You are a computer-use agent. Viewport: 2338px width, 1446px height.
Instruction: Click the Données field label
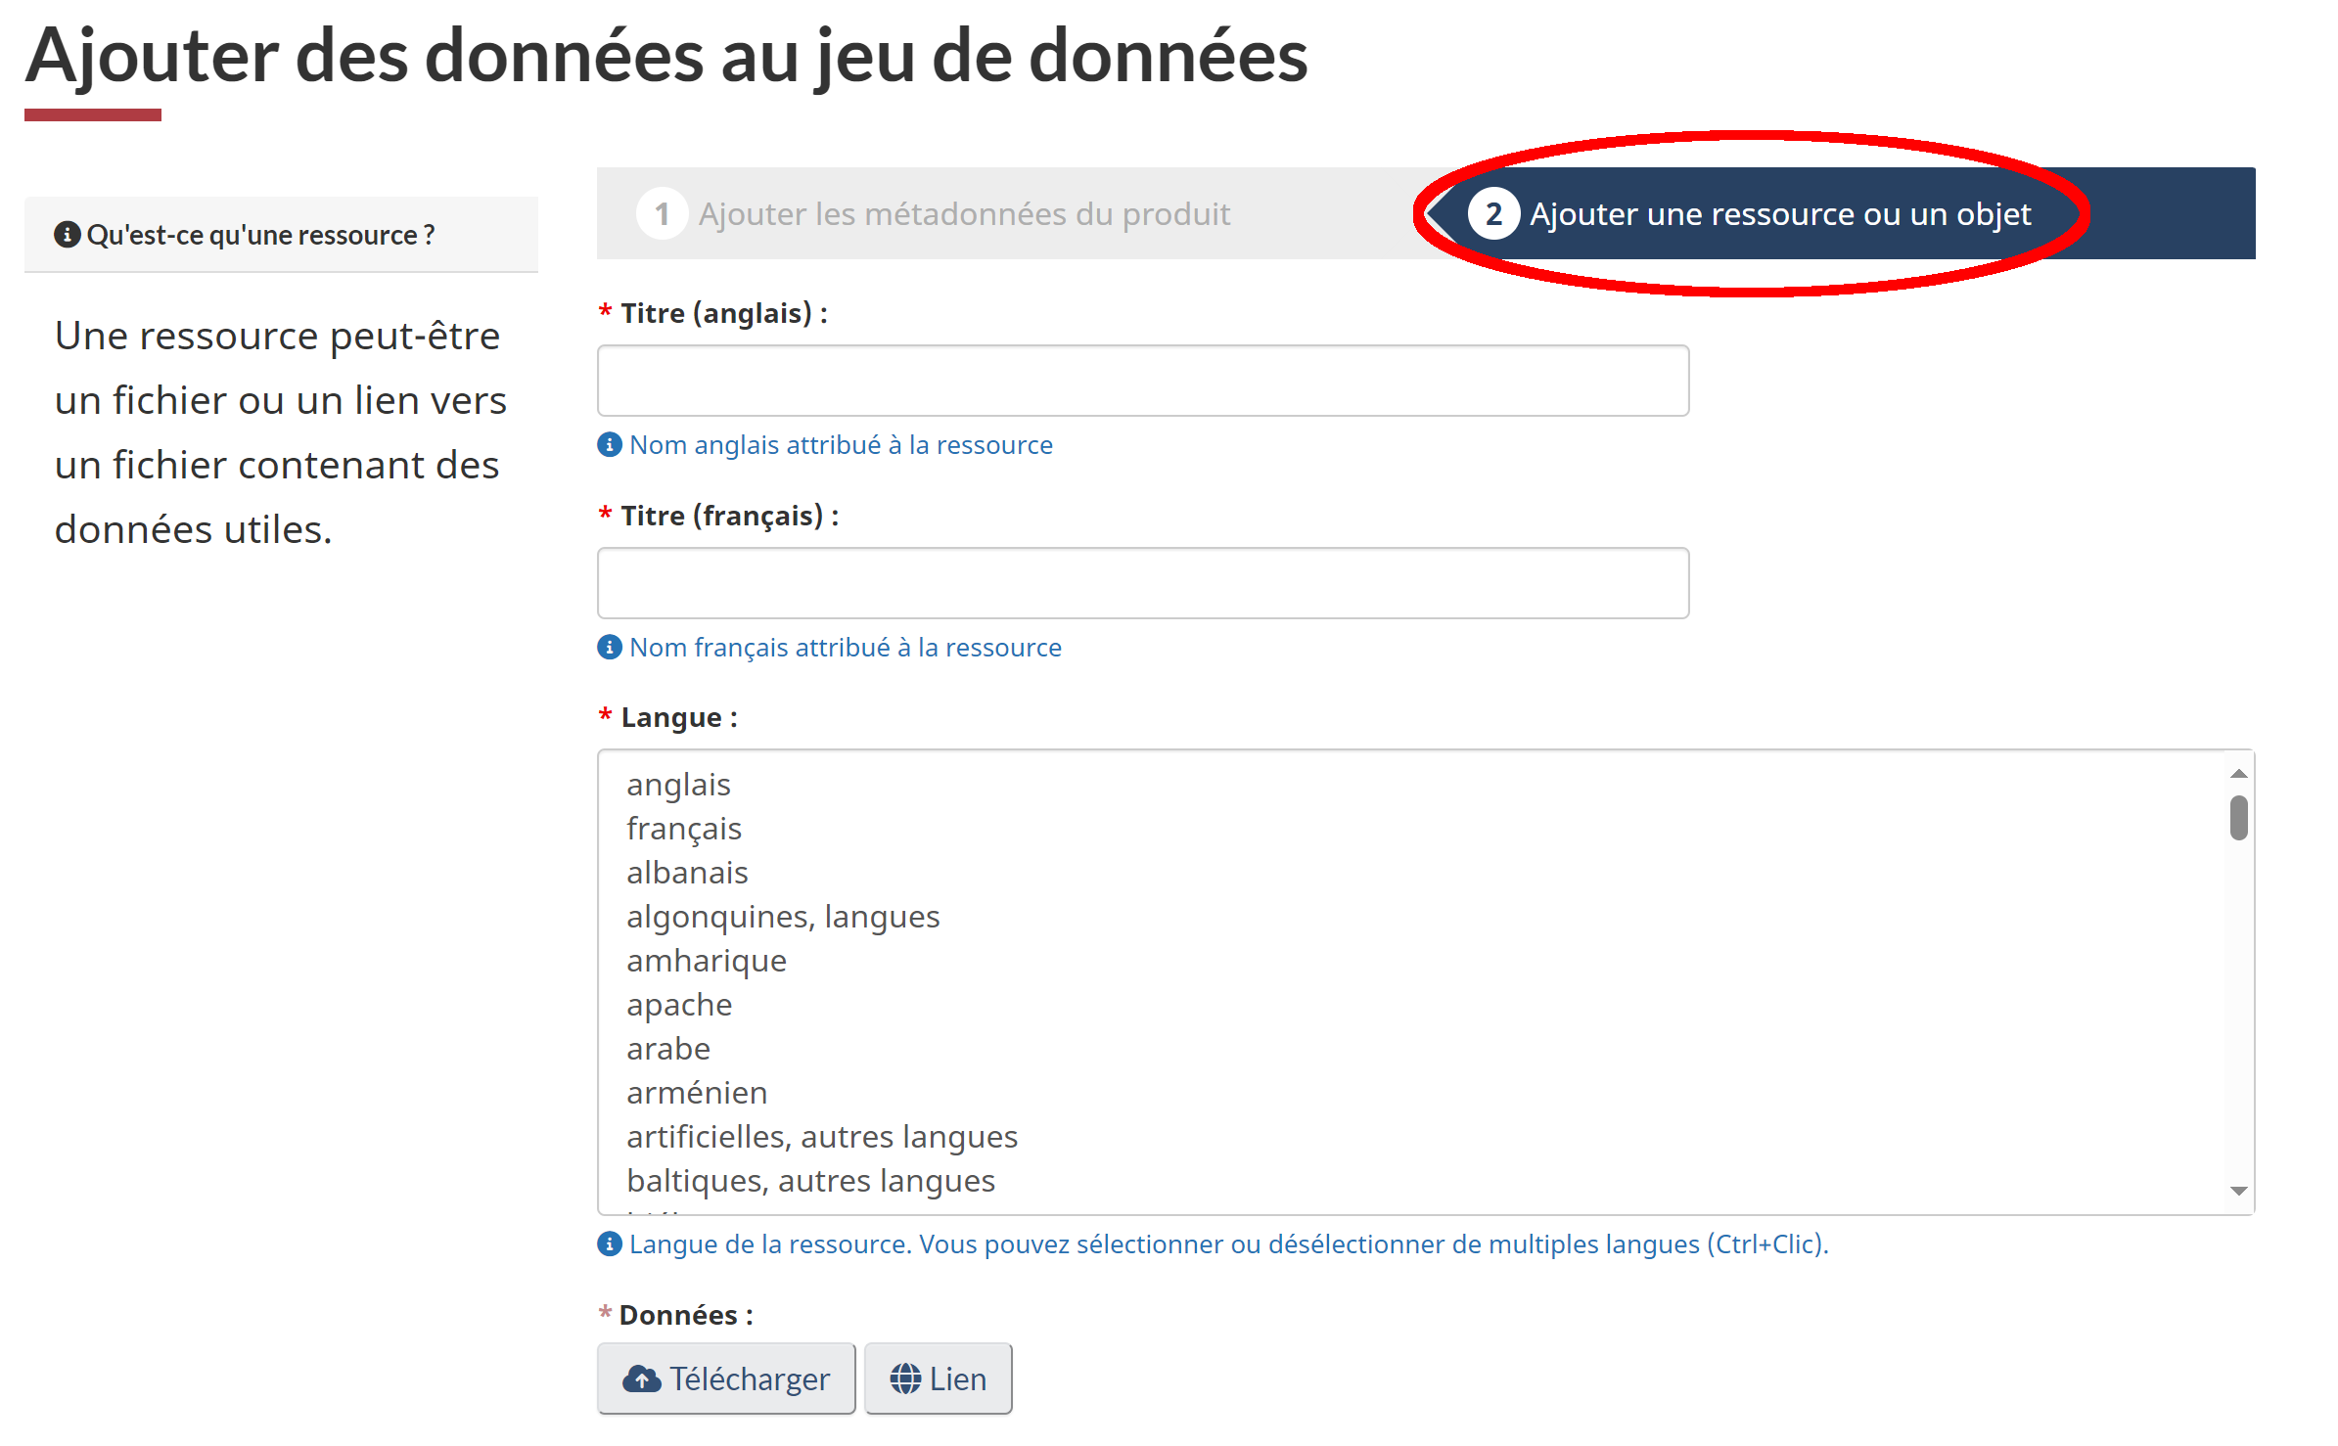686,1315
